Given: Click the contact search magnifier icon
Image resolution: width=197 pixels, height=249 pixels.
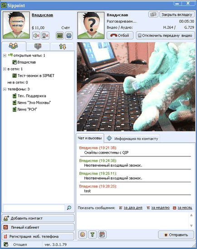Looking at the screenshot, I should (69, 208).
